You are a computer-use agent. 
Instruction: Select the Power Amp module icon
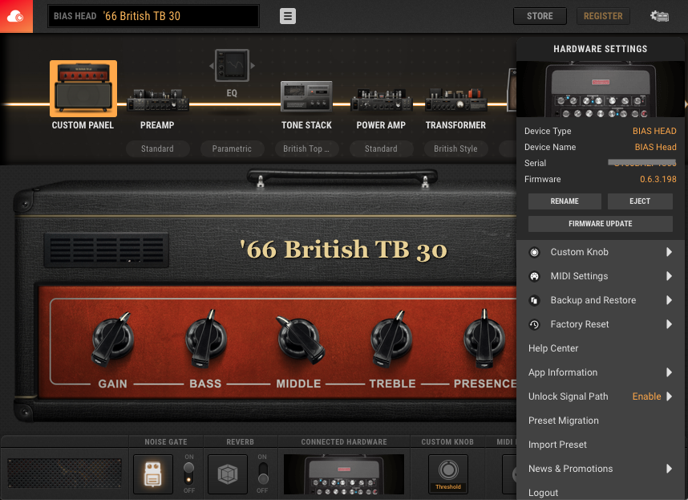click(381, 100)
